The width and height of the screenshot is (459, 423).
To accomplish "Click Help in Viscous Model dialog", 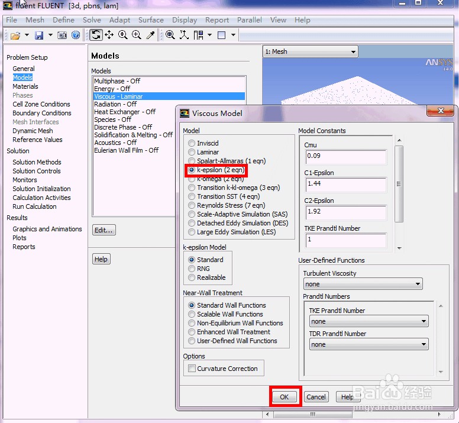I will (x=347, y=396).
